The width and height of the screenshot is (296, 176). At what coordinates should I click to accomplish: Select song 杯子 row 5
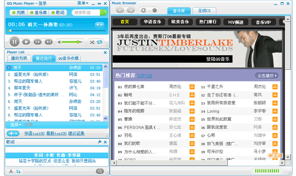(54, 95)
